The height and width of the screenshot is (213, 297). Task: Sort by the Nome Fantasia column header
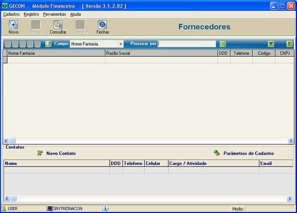(x=56, y=53)
